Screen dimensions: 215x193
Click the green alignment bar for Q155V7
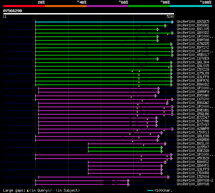tap(125, 148)
